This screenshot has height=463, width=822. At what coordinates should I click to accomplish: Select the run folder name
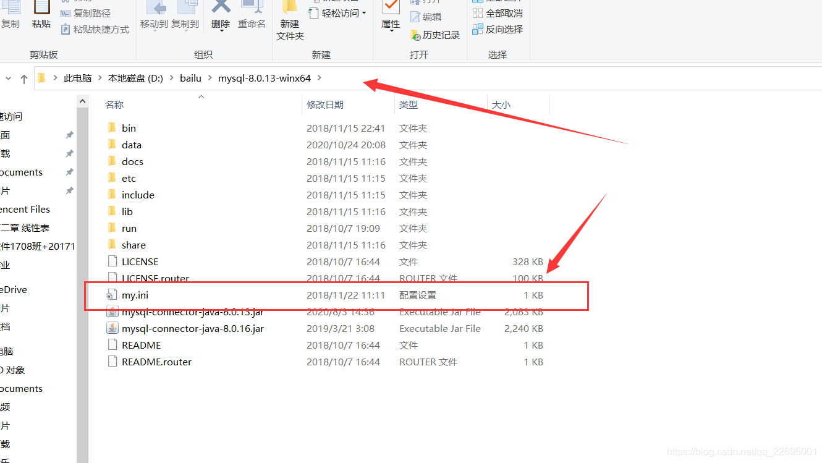pyautogui.click(x=129, y=228)
